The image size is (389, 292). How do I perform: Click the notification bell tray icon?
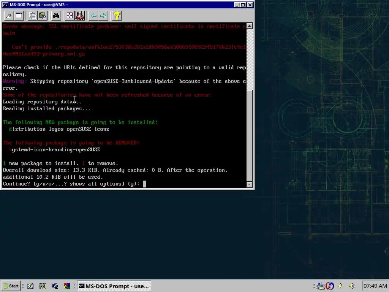pyautogui.click(x=340, y=286)
